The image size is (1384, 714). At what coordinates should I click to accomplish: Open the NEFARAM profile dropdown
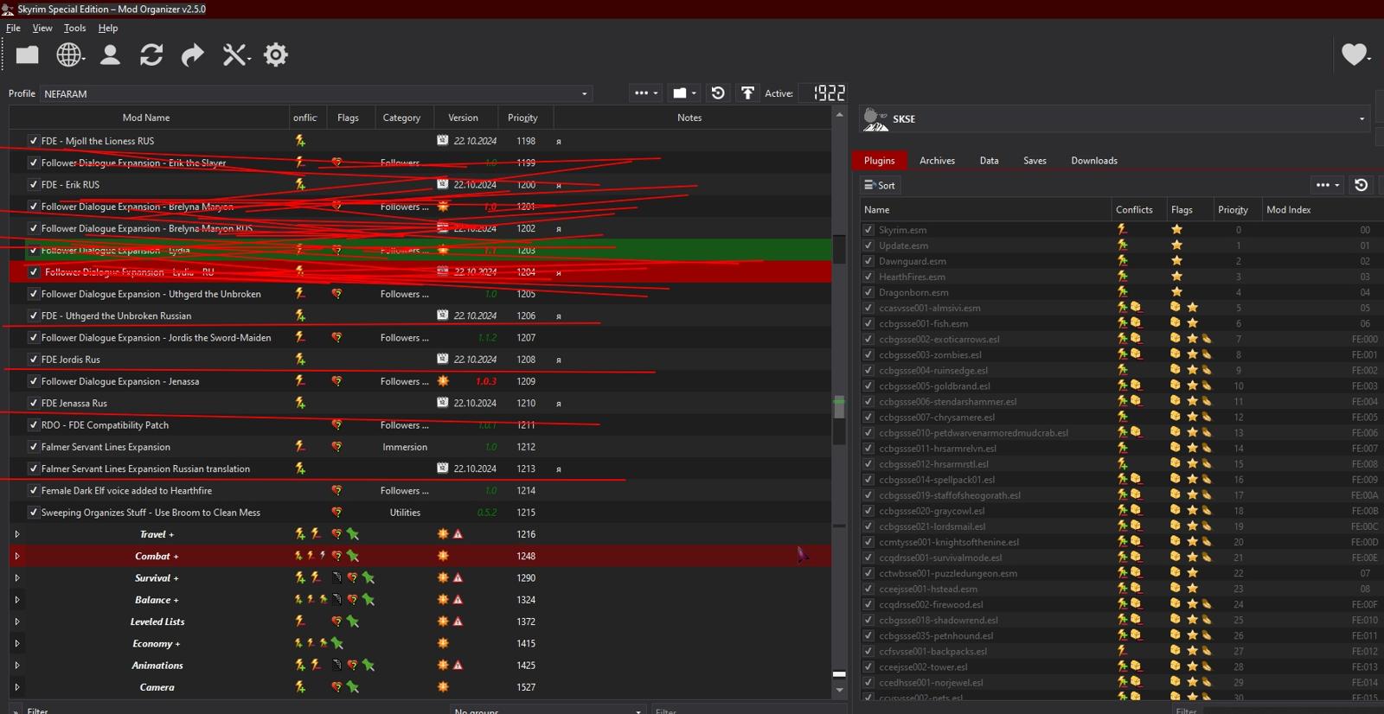(316, 93)
